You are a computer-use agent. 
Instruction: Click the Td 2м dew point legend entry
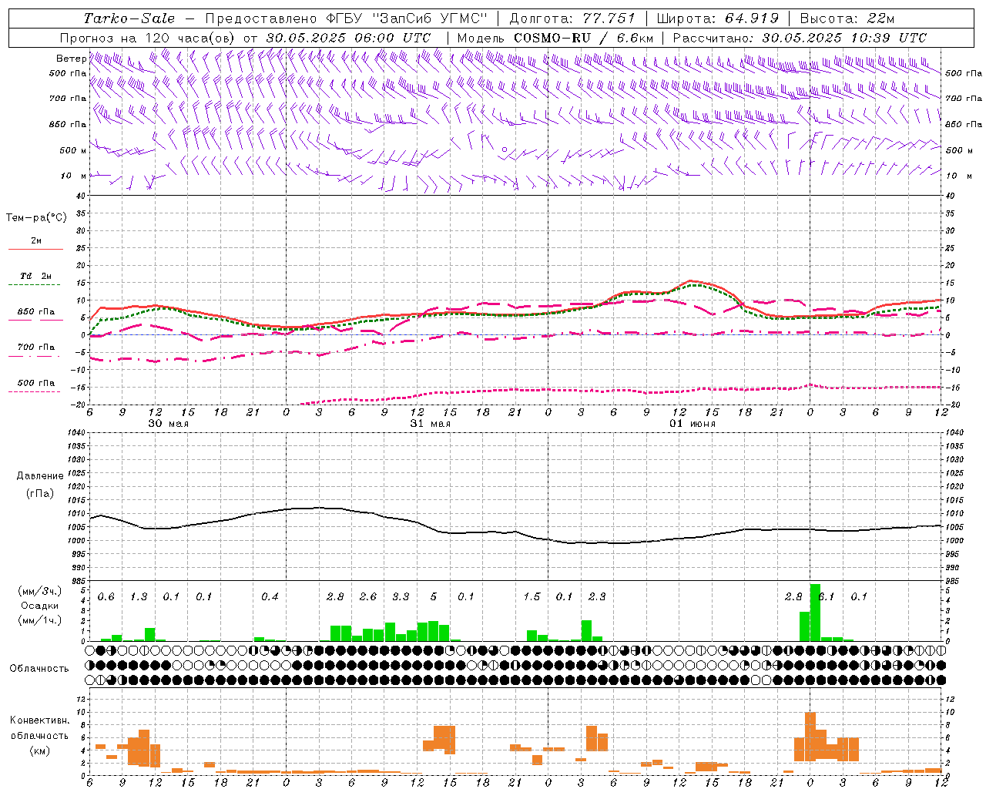tap(36, 276)
